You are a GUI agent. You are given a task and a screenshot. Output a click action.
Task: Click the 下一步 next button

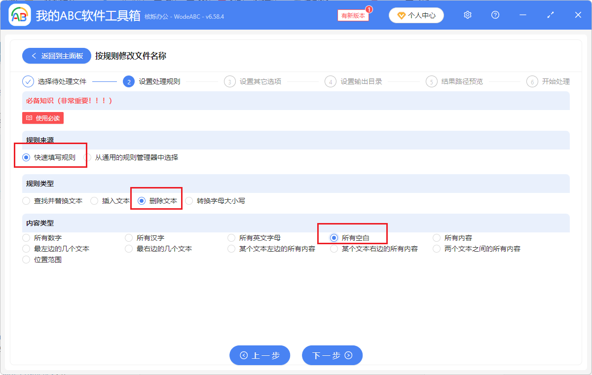[x=332, y=355]
